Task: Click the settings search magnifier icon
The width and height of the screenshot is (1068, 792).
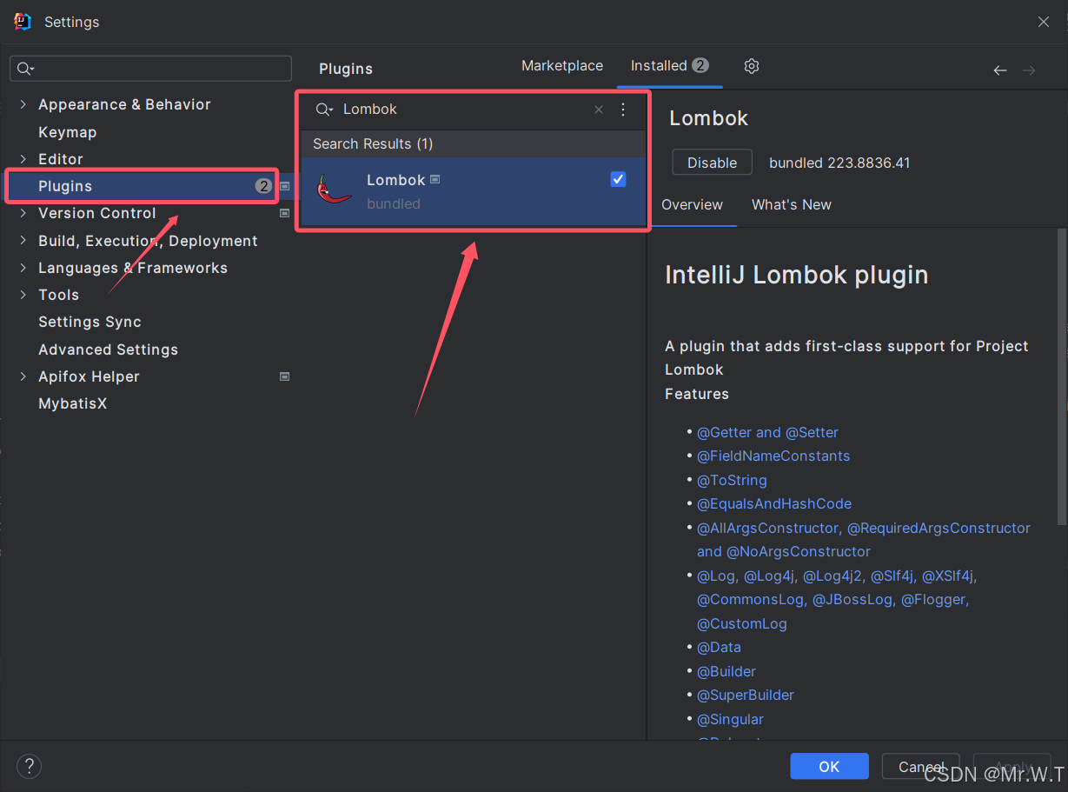Action: (25, 69)
